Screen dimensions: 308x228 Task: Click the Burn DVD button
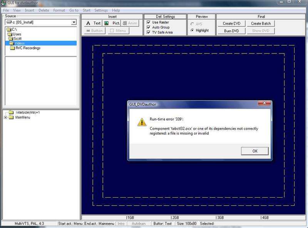232,31
